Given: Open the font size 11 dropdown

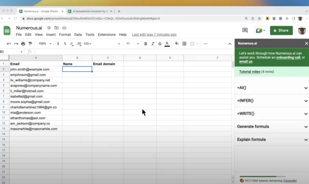Looking at the screenshot, I should pyautogui.click(x=133, y=43).
